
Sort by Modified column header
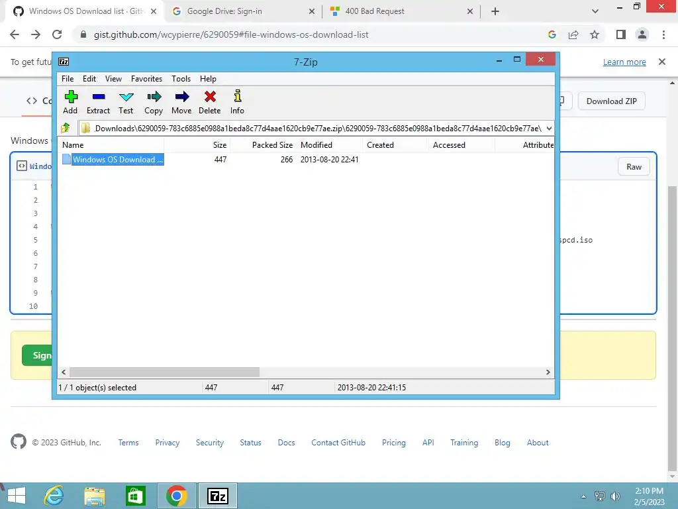point(330,145)
